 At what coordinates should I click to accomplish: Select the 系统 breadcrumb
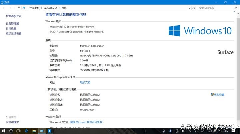coord(64,8)
